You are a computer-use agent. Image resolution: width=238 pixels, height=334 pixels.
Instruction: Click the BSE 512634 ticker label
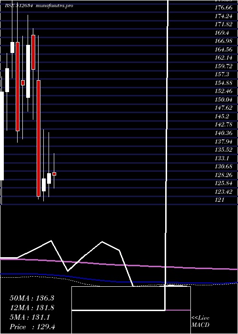pos(20,6)
